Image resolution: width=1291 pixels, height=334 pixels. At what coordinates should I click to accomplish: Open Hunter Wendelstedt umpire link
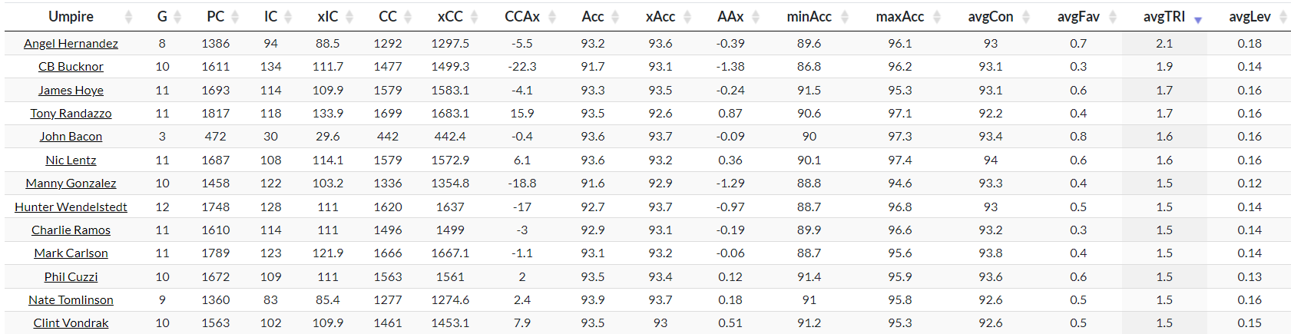71,207
